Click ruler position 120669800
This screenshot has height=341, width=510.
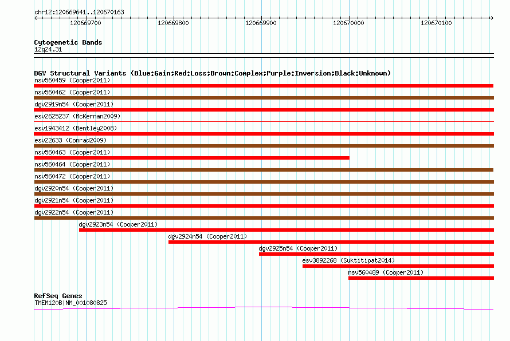click(173, 23)
